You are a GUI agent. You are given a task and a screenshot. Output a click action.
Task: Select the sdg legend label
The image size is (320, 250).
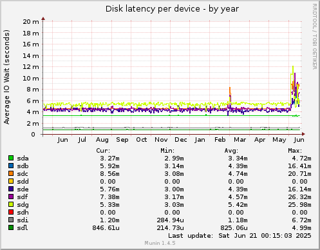click(23, 205)
